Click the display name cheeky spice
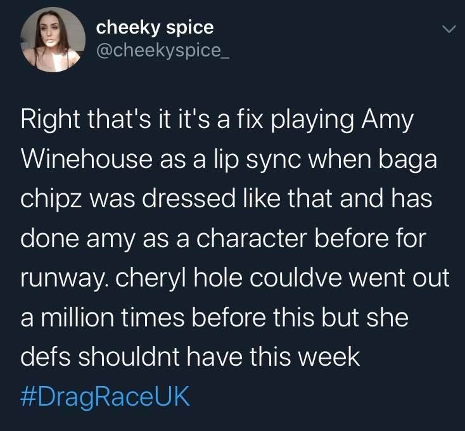The image size is (465, 431). (155, 28)
